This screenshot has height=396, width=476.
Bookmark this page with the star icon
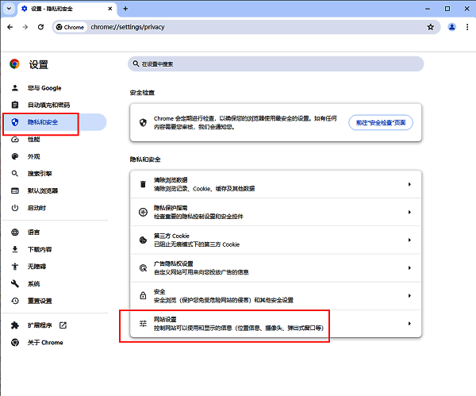[431, 26]
